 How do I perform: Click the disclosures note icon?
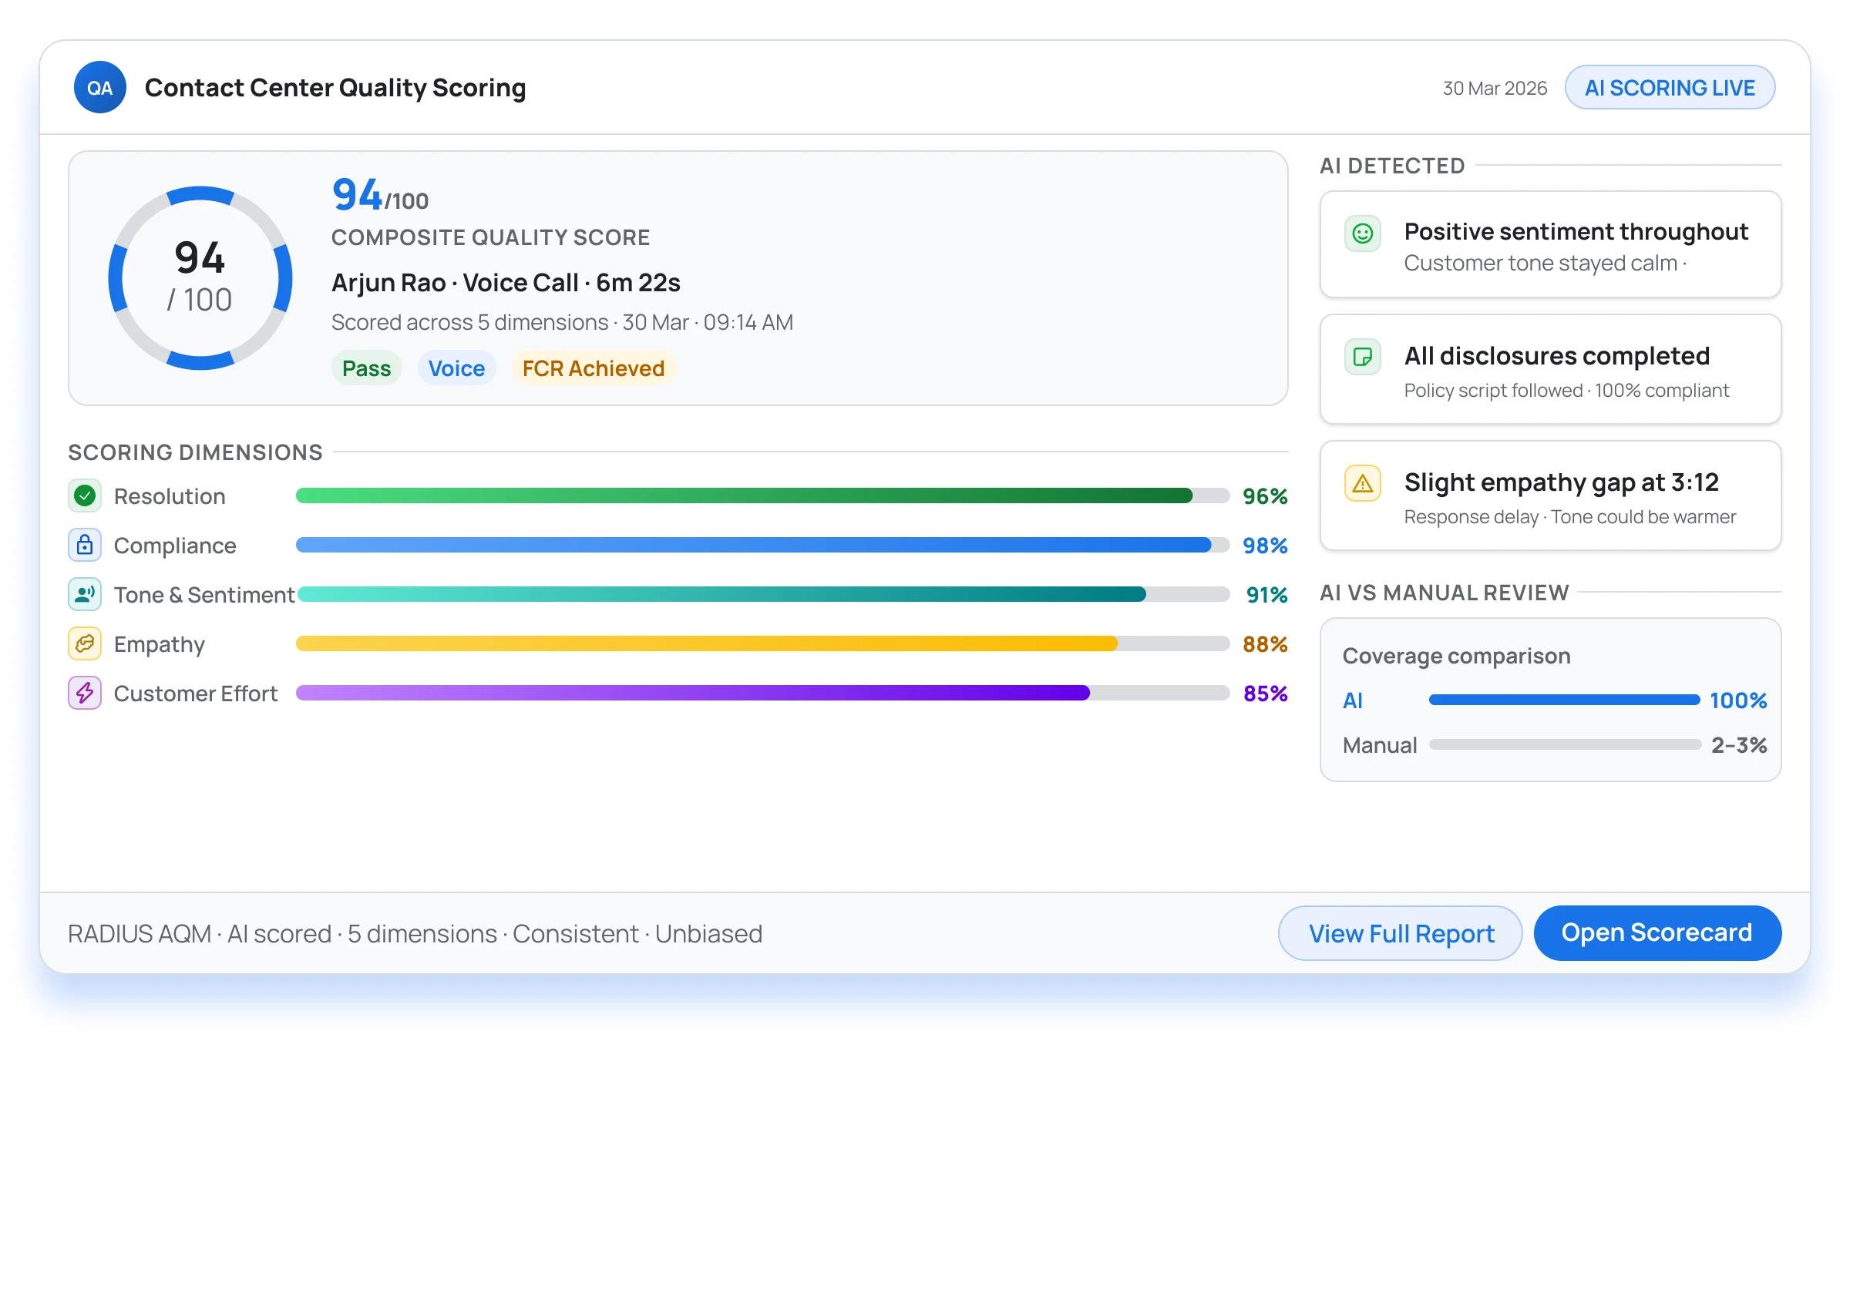(x=1362, y=357)
